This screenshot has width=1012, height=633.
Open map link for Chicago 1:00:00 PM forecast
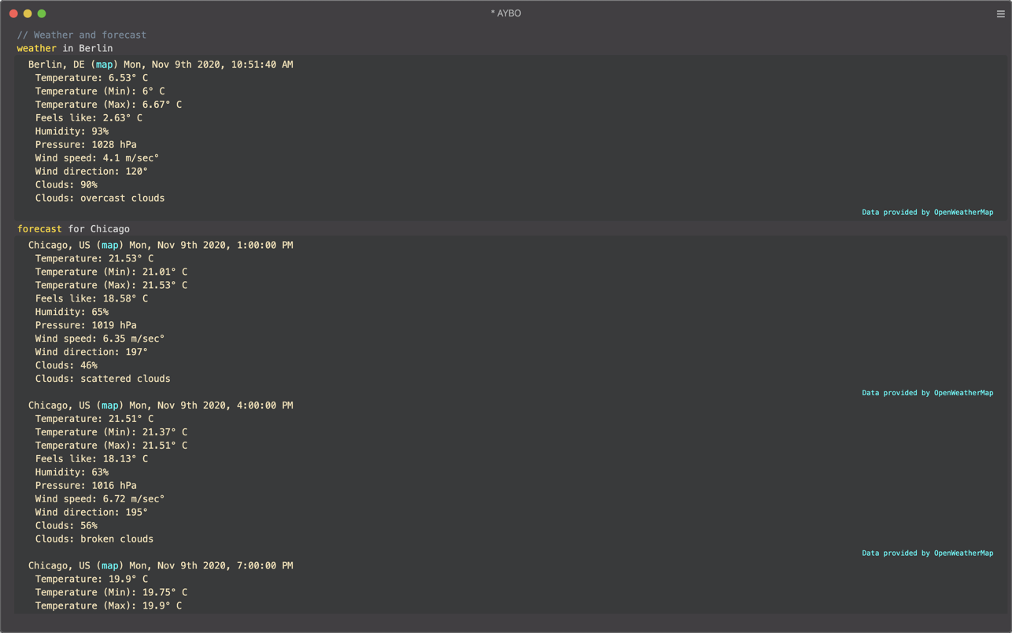109,245
